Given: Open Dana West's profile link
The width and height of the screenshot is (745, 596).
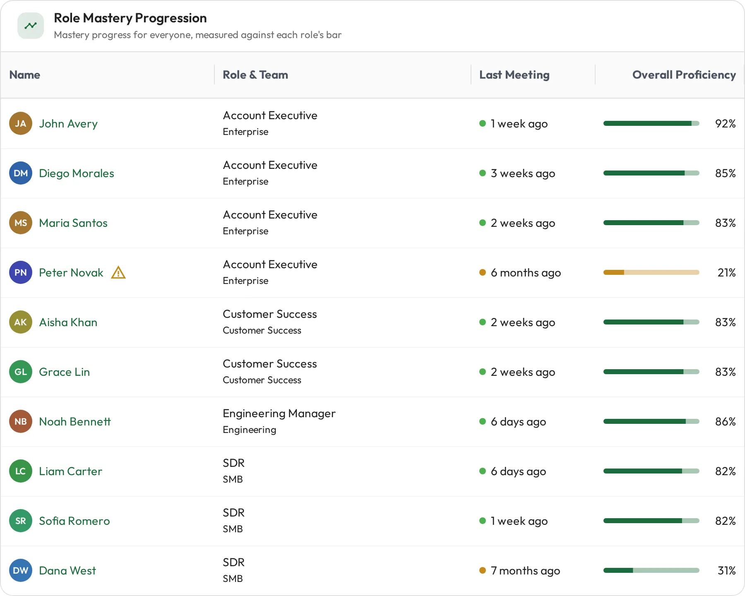Looking at the screenshot, I should 67,570.
